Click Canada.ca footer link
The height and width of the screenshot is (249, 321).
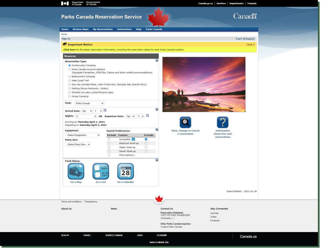[x=248, y=237]
